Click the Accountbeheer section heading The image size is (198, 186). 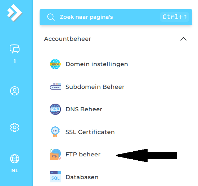[x=67, y=39]
